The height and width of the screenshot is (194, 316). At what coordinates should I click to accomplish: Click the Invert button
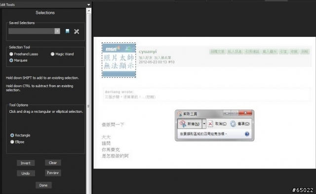[26, 163]
